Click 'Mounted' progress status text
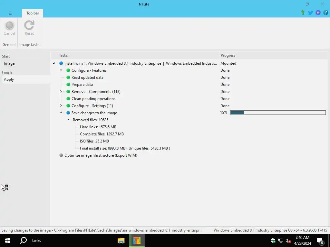Viewport: 330px width, 247px height. [228, 63]
